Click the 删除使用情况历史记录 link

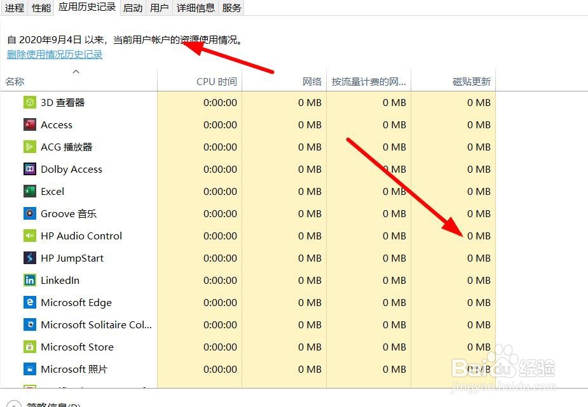click(x=55, y=55)
